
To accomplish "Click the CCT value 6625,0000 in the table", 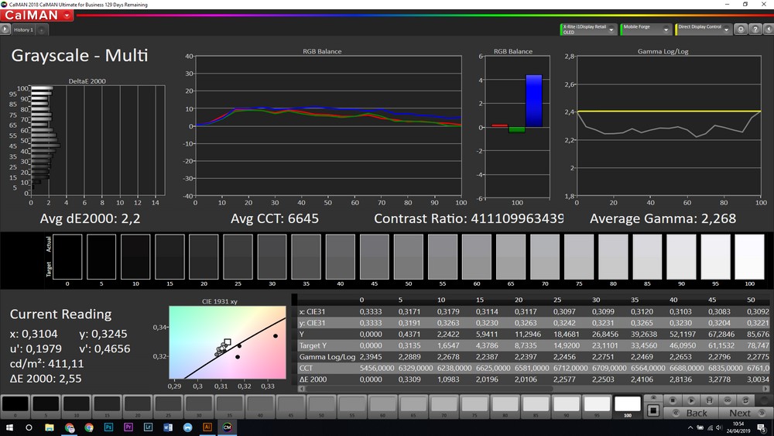I will (x=493, y=368).
